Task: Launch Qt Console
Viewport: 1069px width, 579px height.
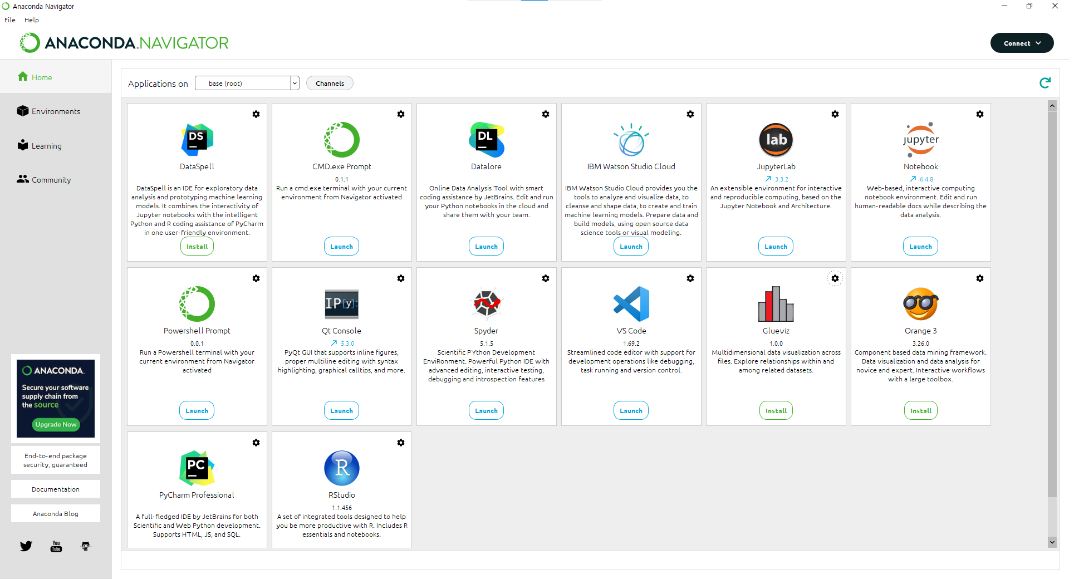Action: point(342,410)
